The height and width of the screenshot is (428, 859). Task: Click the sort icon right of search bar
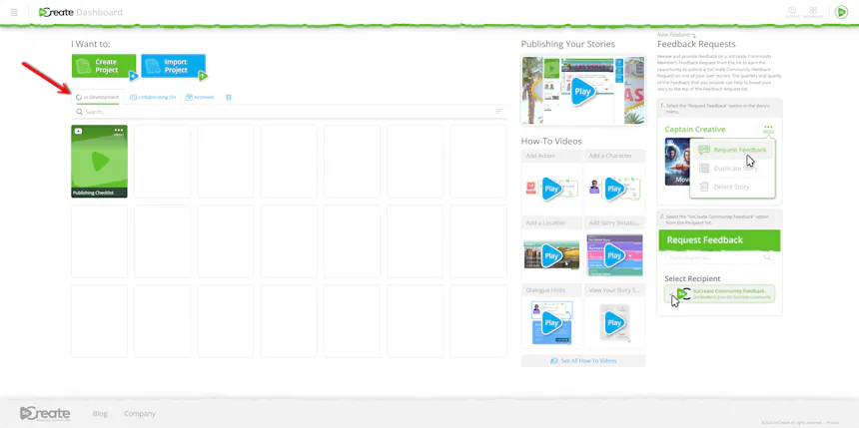[498, 111]
